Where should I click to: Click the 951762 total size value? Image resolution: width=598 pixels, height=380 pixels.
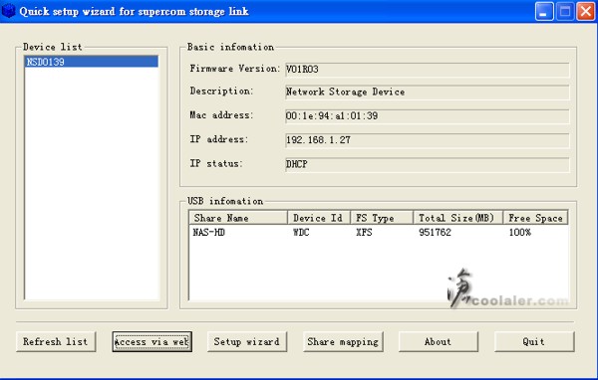coord(435,232)
